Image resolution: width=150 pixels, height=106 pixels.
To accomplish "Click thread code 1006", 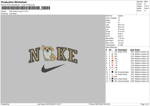I will tap(132, 81).
